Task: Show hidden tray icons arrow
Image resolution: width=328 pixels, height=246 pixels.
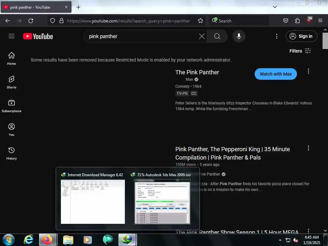Action: [x=280, y=240]
